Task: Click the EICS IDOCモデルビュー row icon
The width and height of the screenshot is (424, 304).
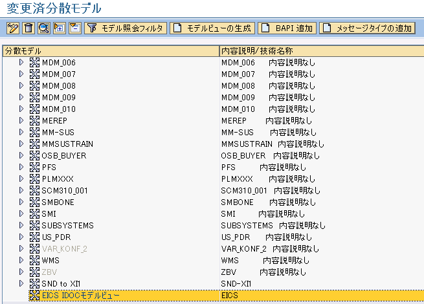Action: 35,296
